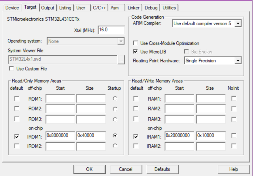The height and width of the screenshot is (176, 253).
Task: Edit the IRAM1 Size field
Action: click(x=211, y=136)
